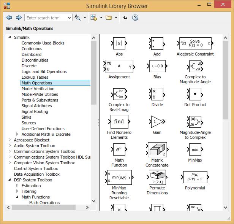Collapse the DSP System Toolbox node
The width and height of the screenshot is (234, 224).
click(10, 180)
